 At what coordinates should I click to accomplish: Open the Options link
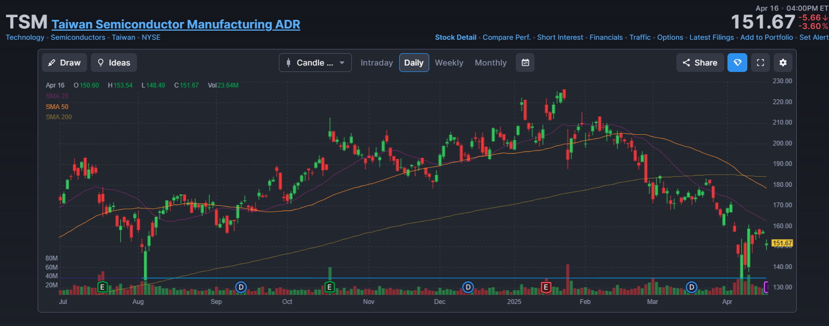(670, 38)
